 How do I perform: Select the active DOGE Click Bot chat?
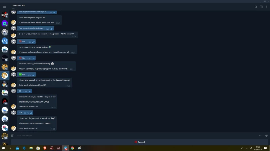(x=5, y=76)
